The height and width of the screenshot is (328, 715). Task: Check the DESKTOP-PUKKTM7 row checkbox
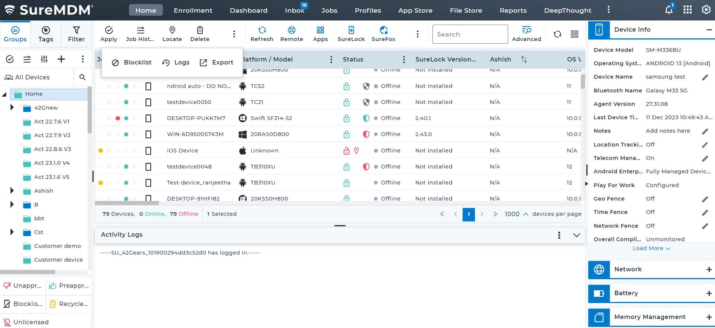pyautogui.click(x=148, y=118)
